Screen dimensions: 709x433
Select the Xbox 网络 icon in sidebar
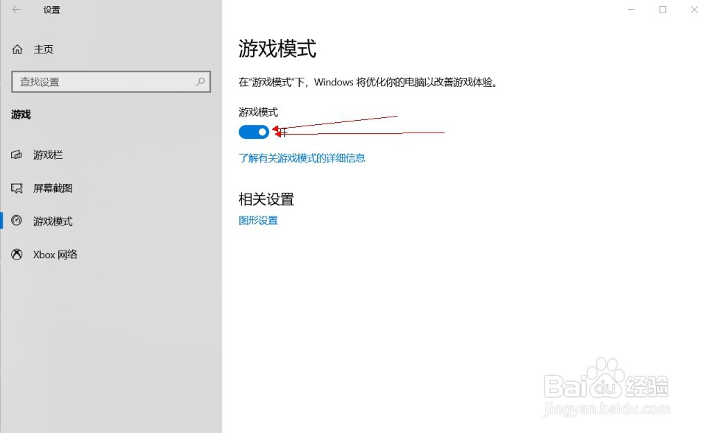pos(16,254)
